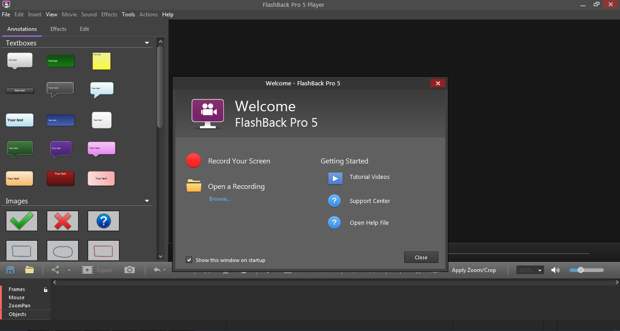This screenshot has height=331, width=620.
Task: Select the navy blue textbox style
Action: point(60,120)
